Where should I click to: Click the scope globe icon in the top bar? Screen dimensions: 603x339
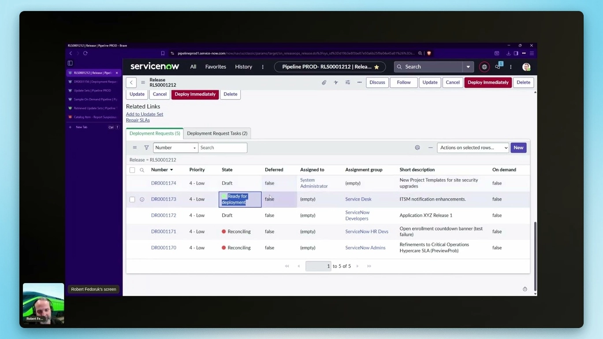pyautogui.click(x=484, y=66)
